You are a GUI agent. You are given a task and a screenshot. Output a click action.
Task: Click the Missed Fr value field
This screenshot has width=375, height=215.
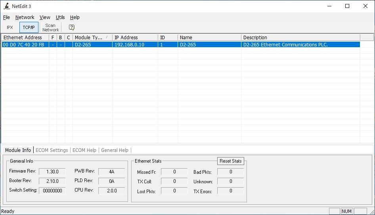(x=174, y=172)
